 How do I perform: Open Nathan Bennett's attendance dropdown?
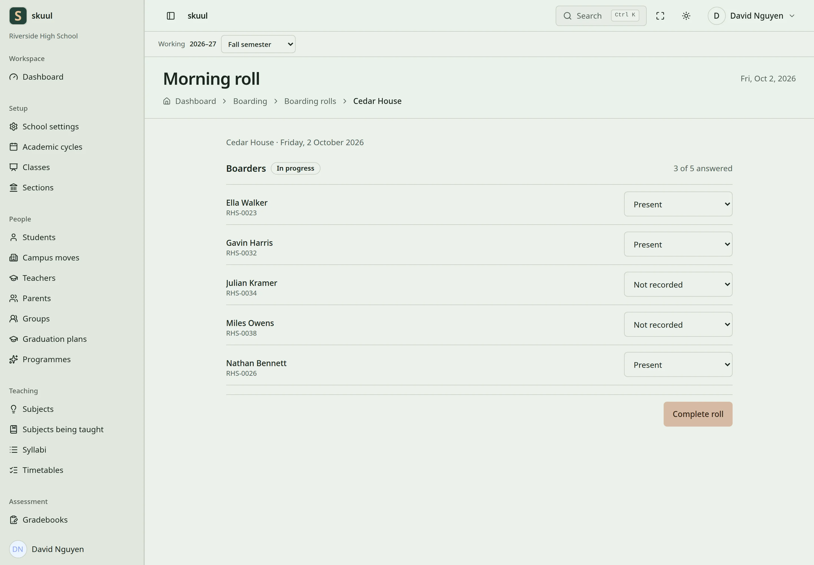[x=678, y=365]
